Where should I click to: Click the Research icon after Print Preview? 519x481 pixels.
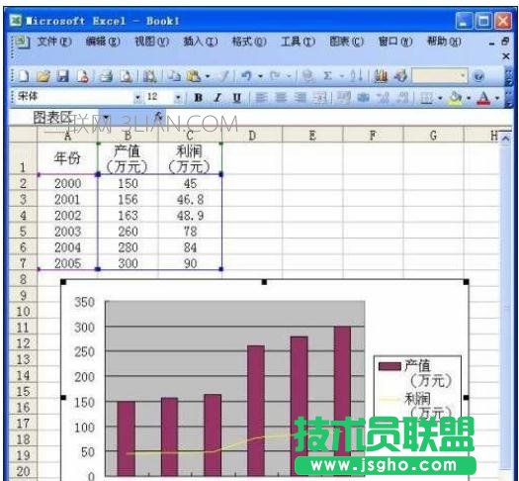pyautogui.click(x=149, y=76)
